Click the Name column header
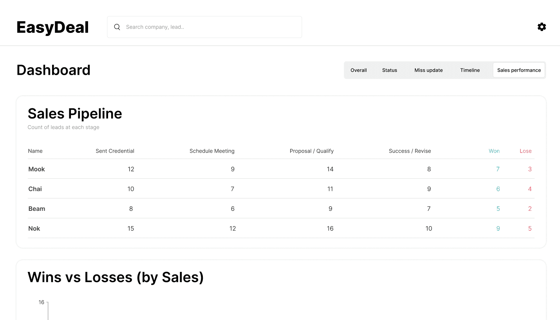560x320 pixels. (35, 151)
